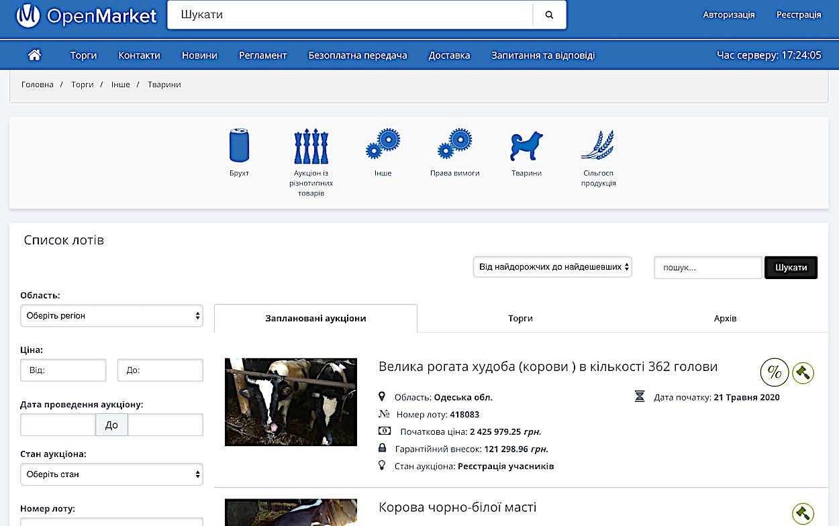The height and width of the screenshot is (526, 839).
Task: Click Торги in breadcrumbs
Action: pyautogui.click(x=83, y=85)
